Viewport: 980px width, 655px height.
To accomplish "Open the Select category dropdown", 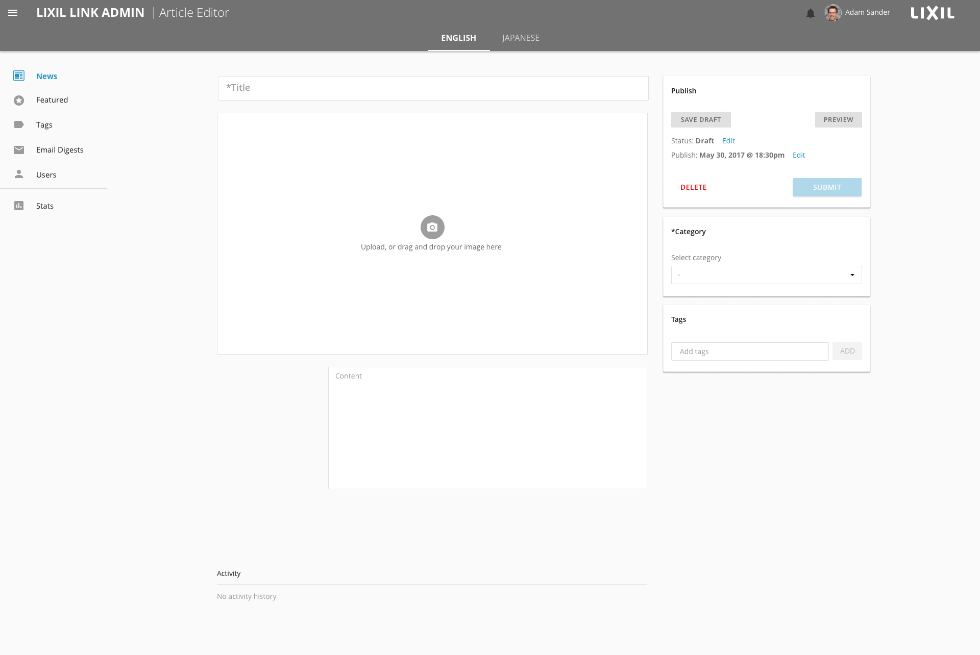I will coord(767,275).
